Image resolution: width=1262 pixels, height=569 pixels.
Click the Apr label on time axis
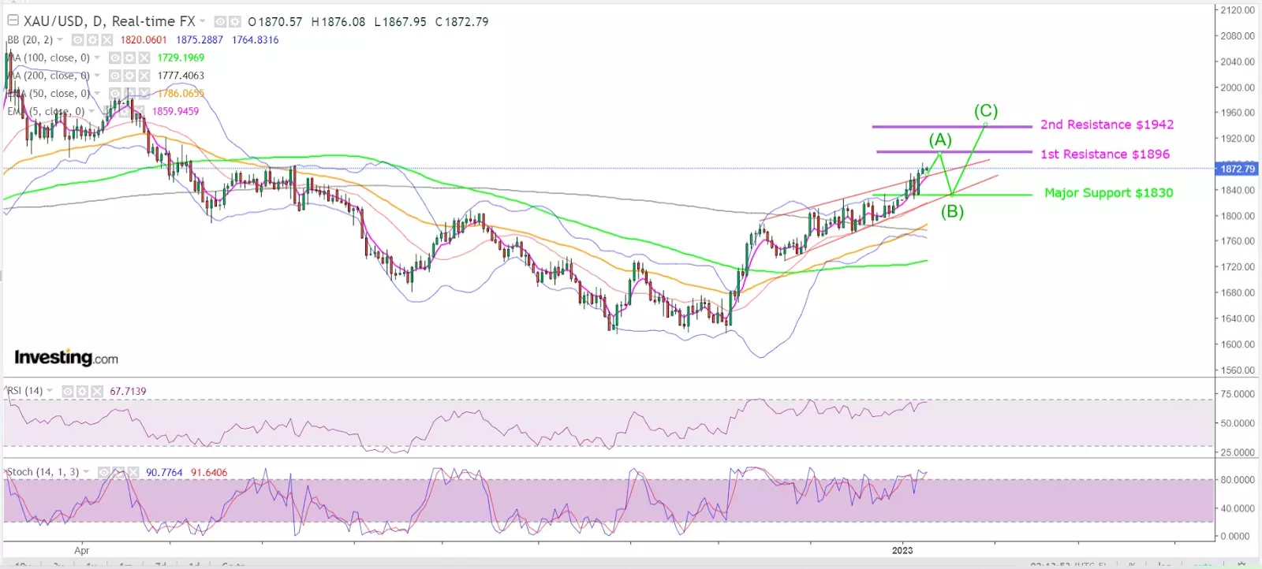coord(82,550)
